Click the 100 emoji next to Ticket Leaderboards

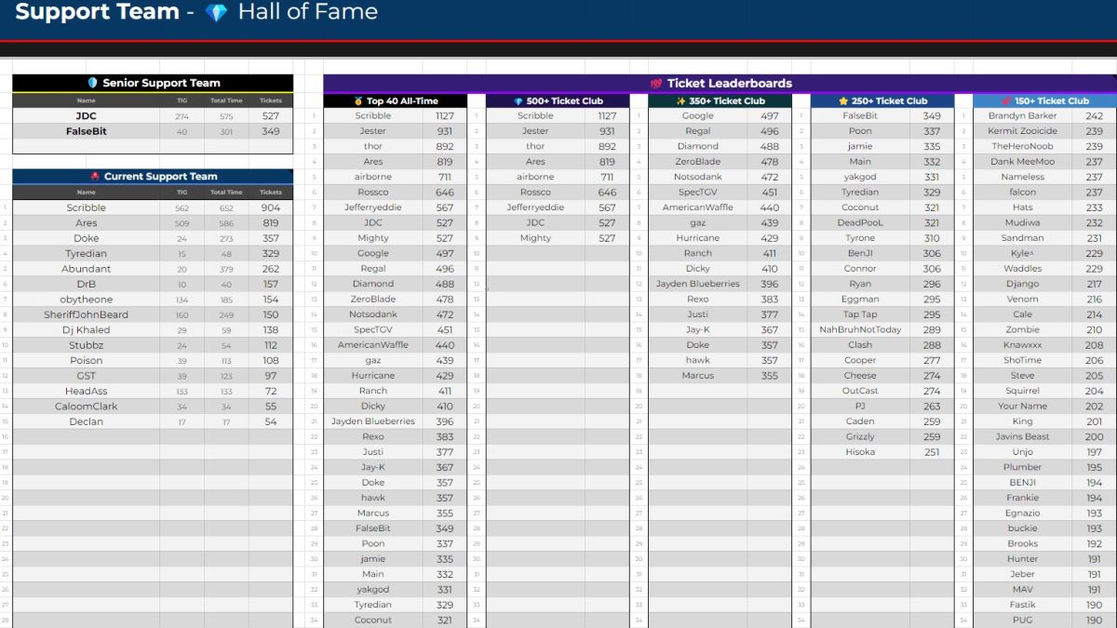655,84
